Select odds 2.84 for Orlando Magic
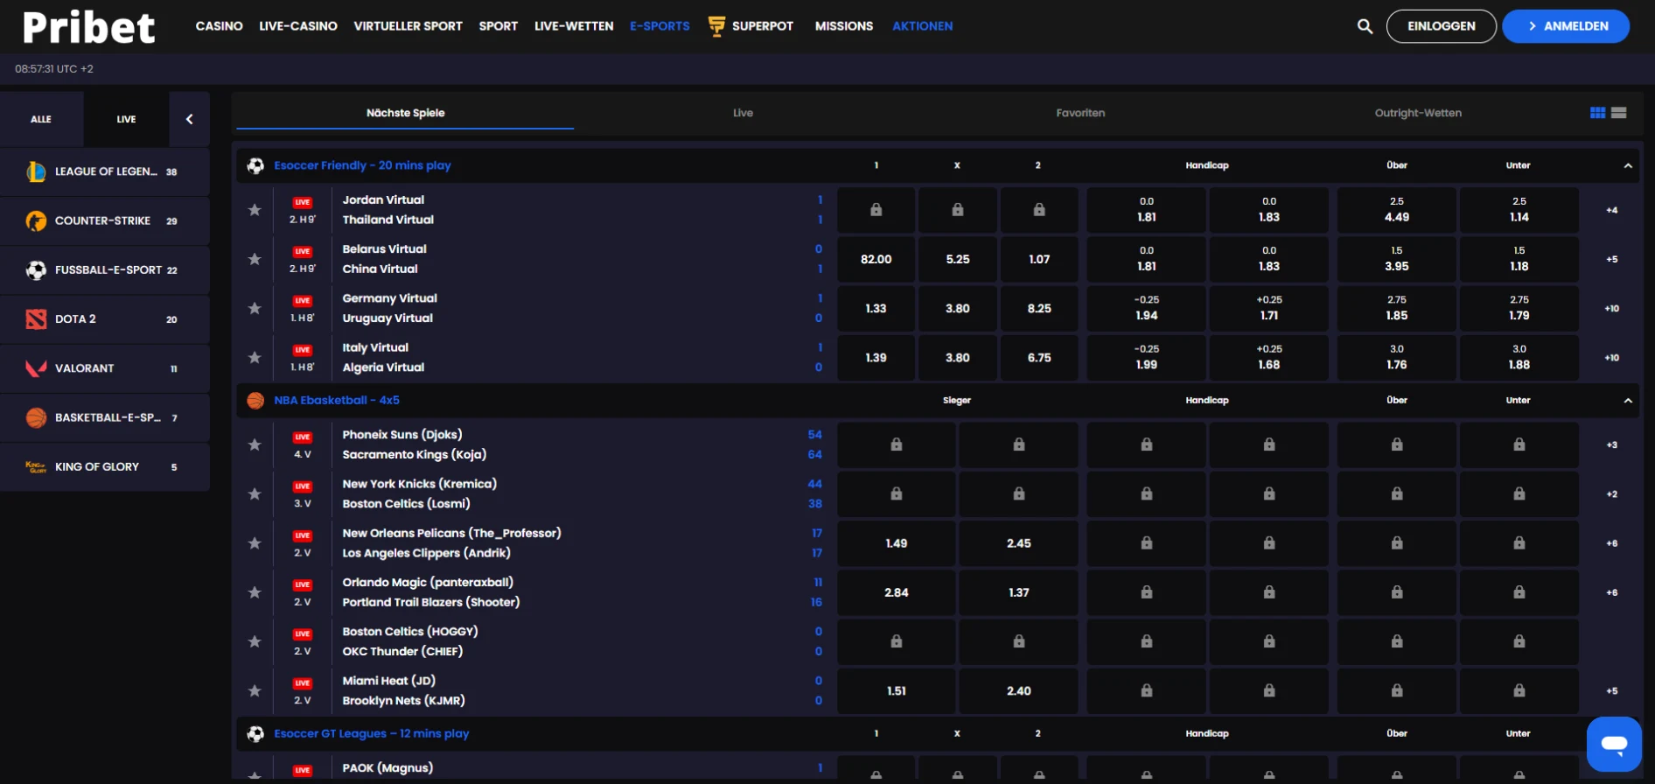 897,592
